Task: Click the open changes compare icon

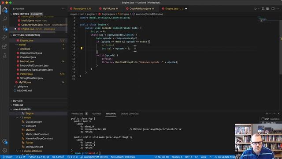Action: point(263,9)
